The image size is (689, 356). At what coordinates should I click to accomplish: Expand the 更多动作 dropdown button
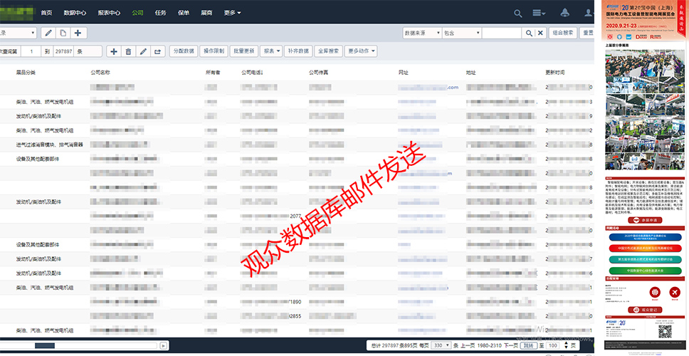point(361,51)
